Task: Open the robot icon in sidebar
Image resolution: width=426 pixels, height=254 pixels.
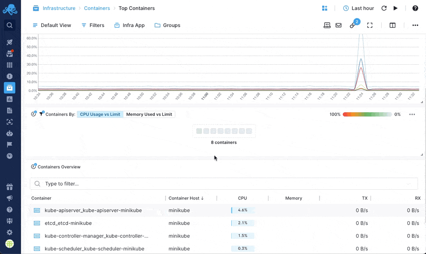Action: click(9, 133)
